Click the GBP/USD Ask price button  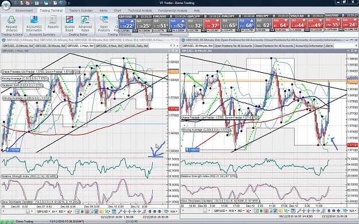coord(144,24)
